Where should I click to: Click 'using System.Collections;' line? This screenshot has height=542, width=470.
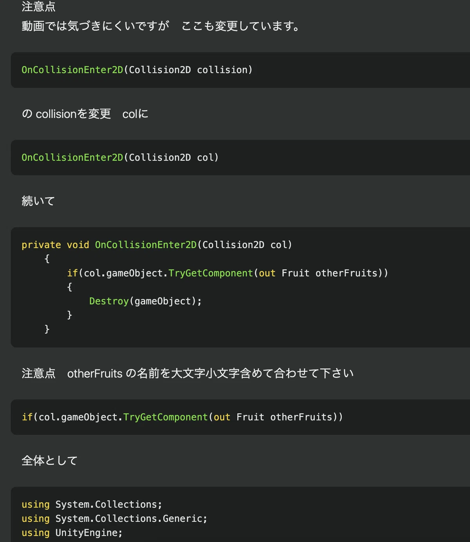92,504
